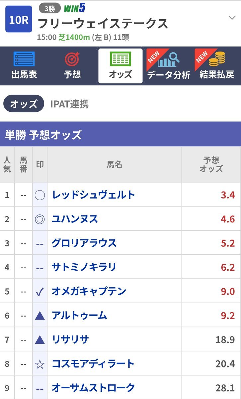Click the 人気 column header
Image resolution: width=241 pixels, height=399 pixels.
point(7,165)
